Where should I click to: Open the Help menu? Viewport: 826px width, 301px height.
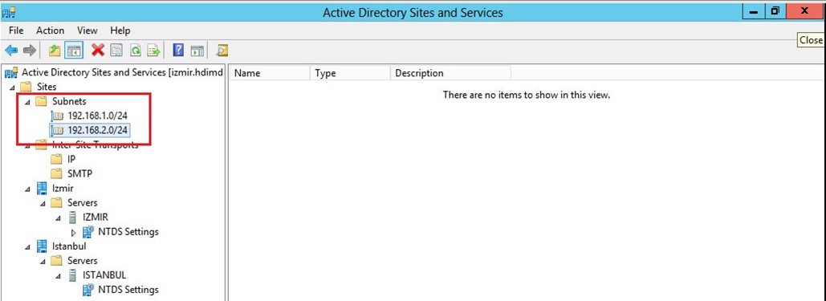120,31
